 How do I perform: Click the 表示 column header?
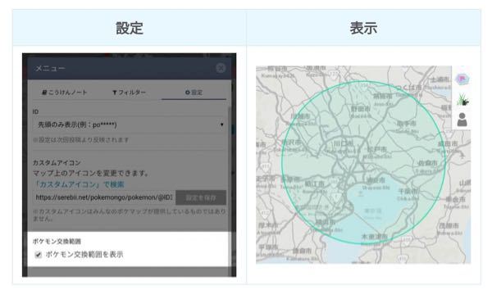click(363, 28)
